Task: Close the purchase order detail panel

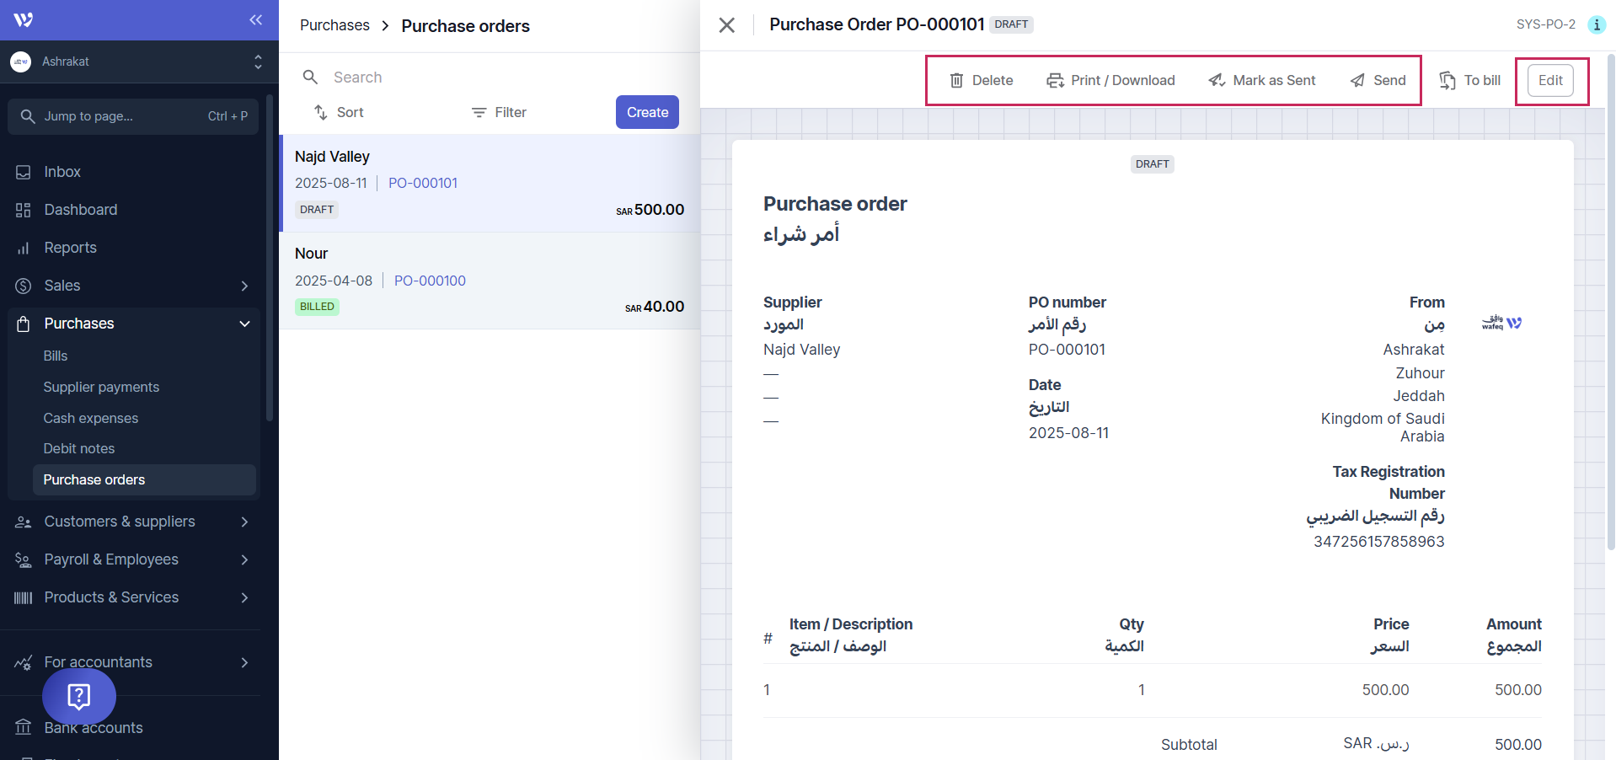Action: 726,25
